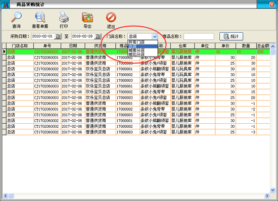Click the 打印 printer icon
278x201 pixels.
click(64, 17)
